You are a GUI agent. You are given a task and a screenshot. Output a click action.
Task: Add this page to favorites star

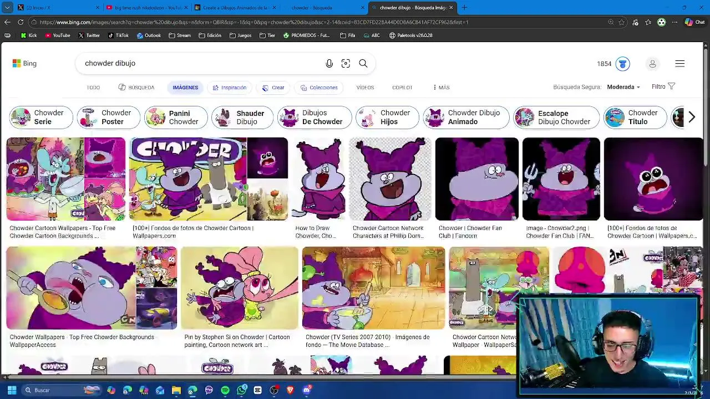pos(622,22)
